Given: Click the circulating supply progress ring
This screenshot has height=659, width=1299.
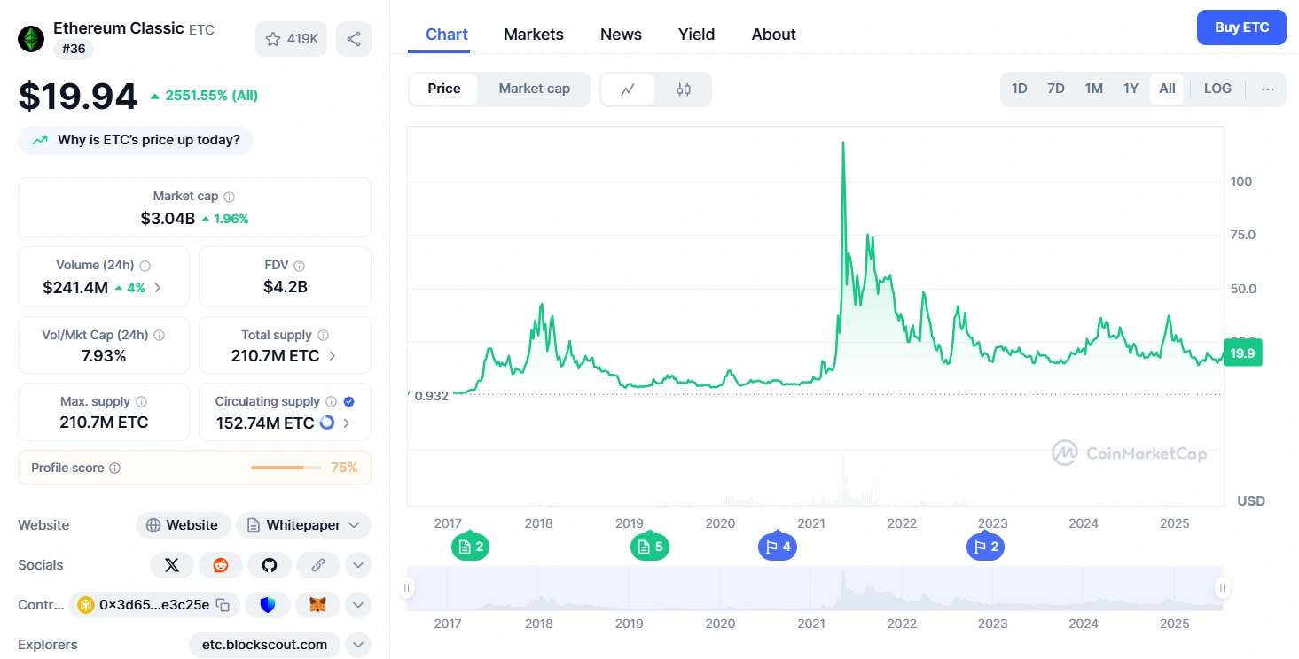Looking at the screenshot, I should pos(326,423).
